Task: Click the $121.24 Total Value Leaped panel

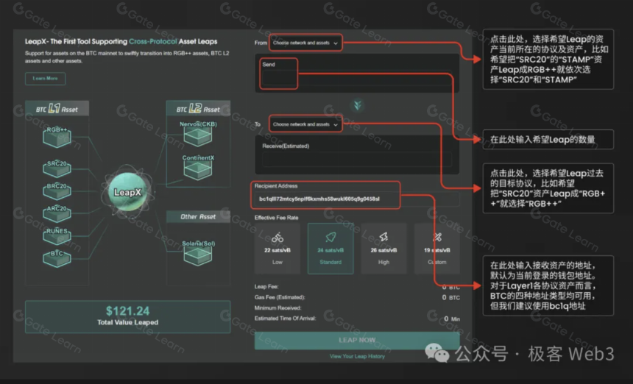Action: (127, 316)
